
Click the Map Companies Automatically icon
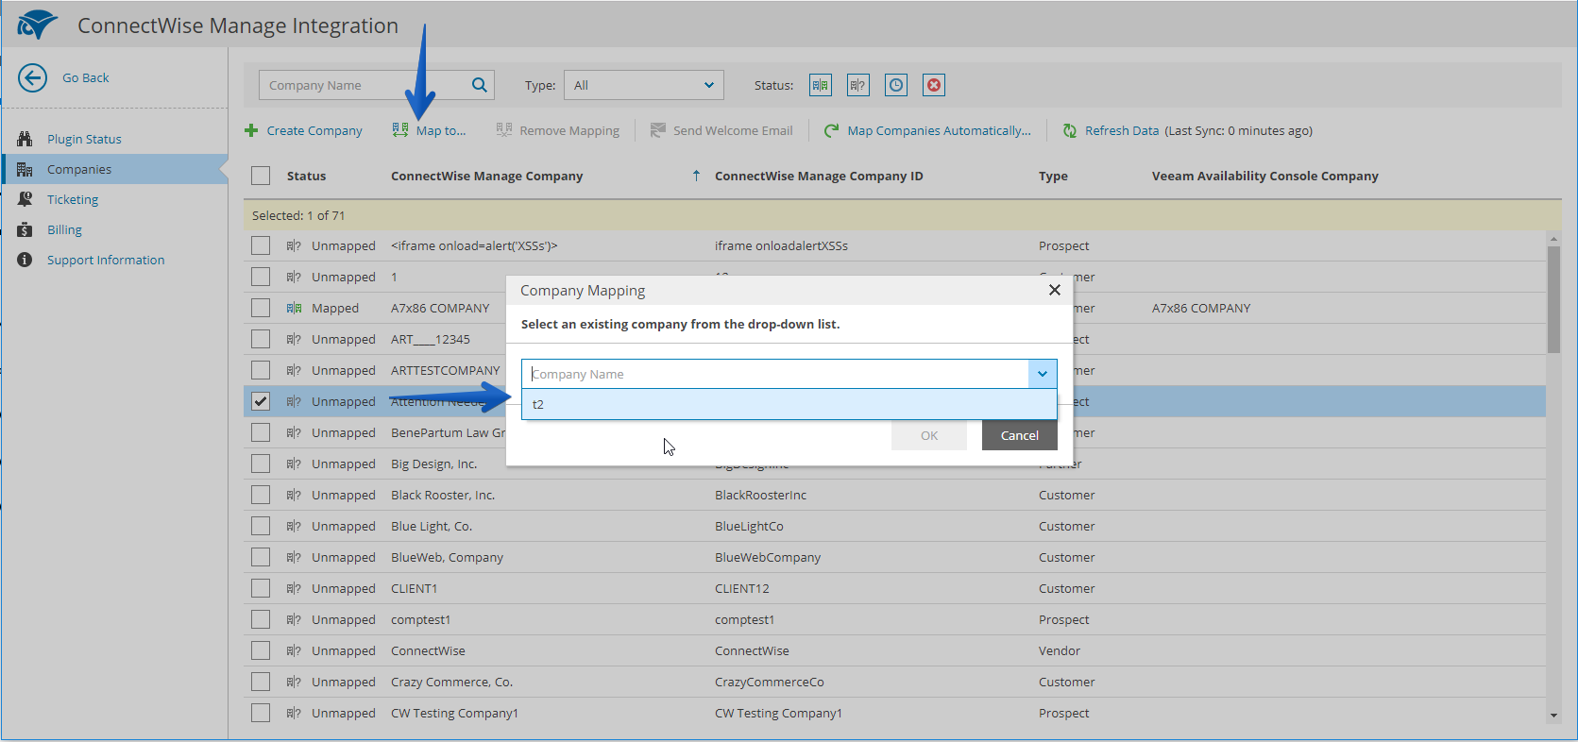(831, 130)
